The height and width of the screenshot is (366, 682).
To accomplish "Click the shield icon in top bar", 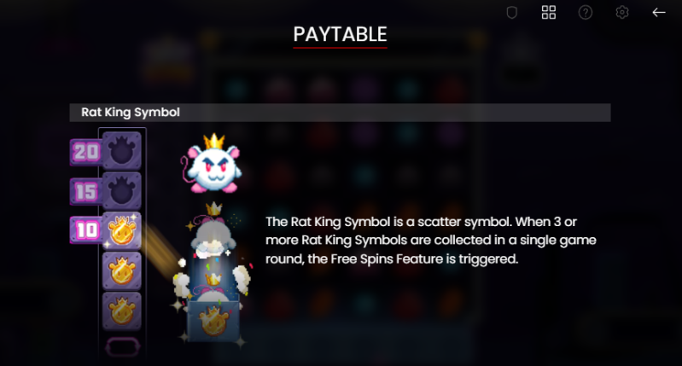I will pyautogui.click(x=512, y=13).
